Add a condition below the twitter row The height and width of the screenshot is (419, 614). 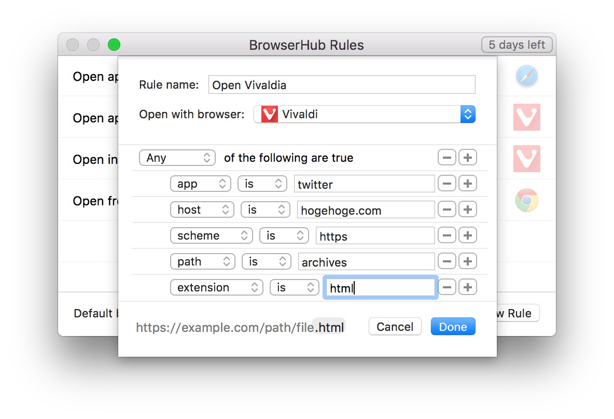pos(468,184)
